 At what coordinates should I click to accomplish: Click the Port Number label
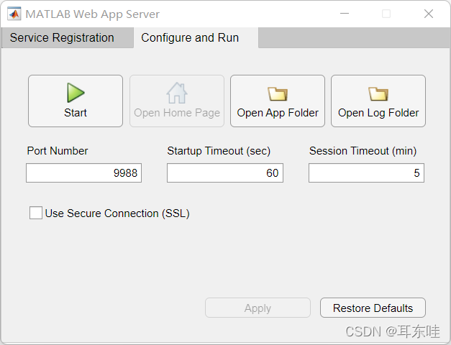pos(58,151)
